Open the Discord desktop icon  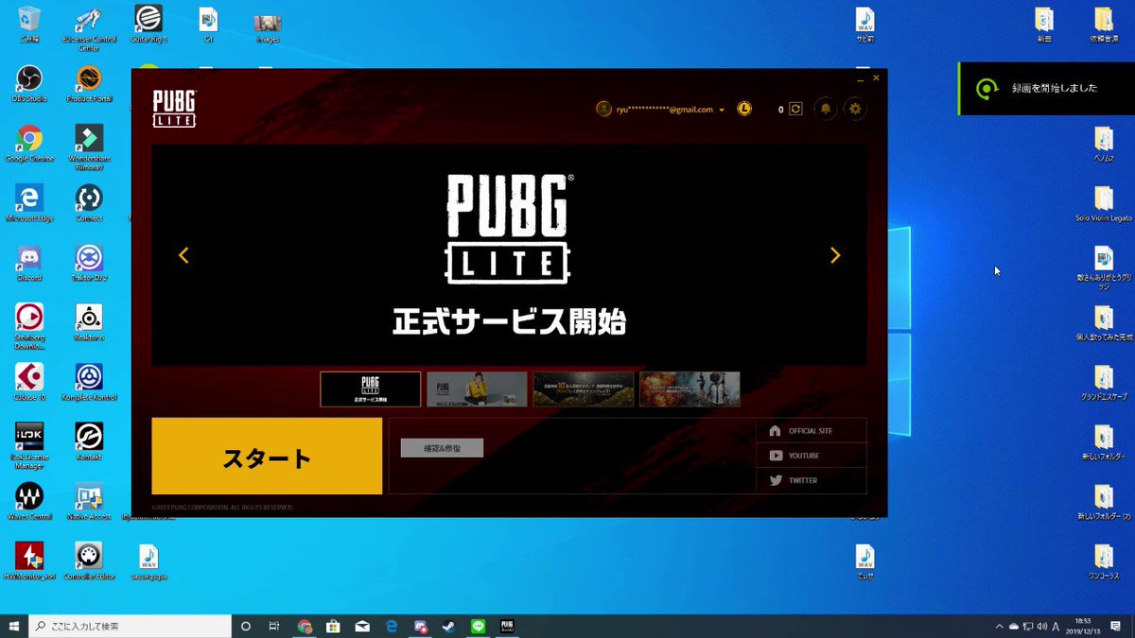pyautogui.click(x=29, y=263)
